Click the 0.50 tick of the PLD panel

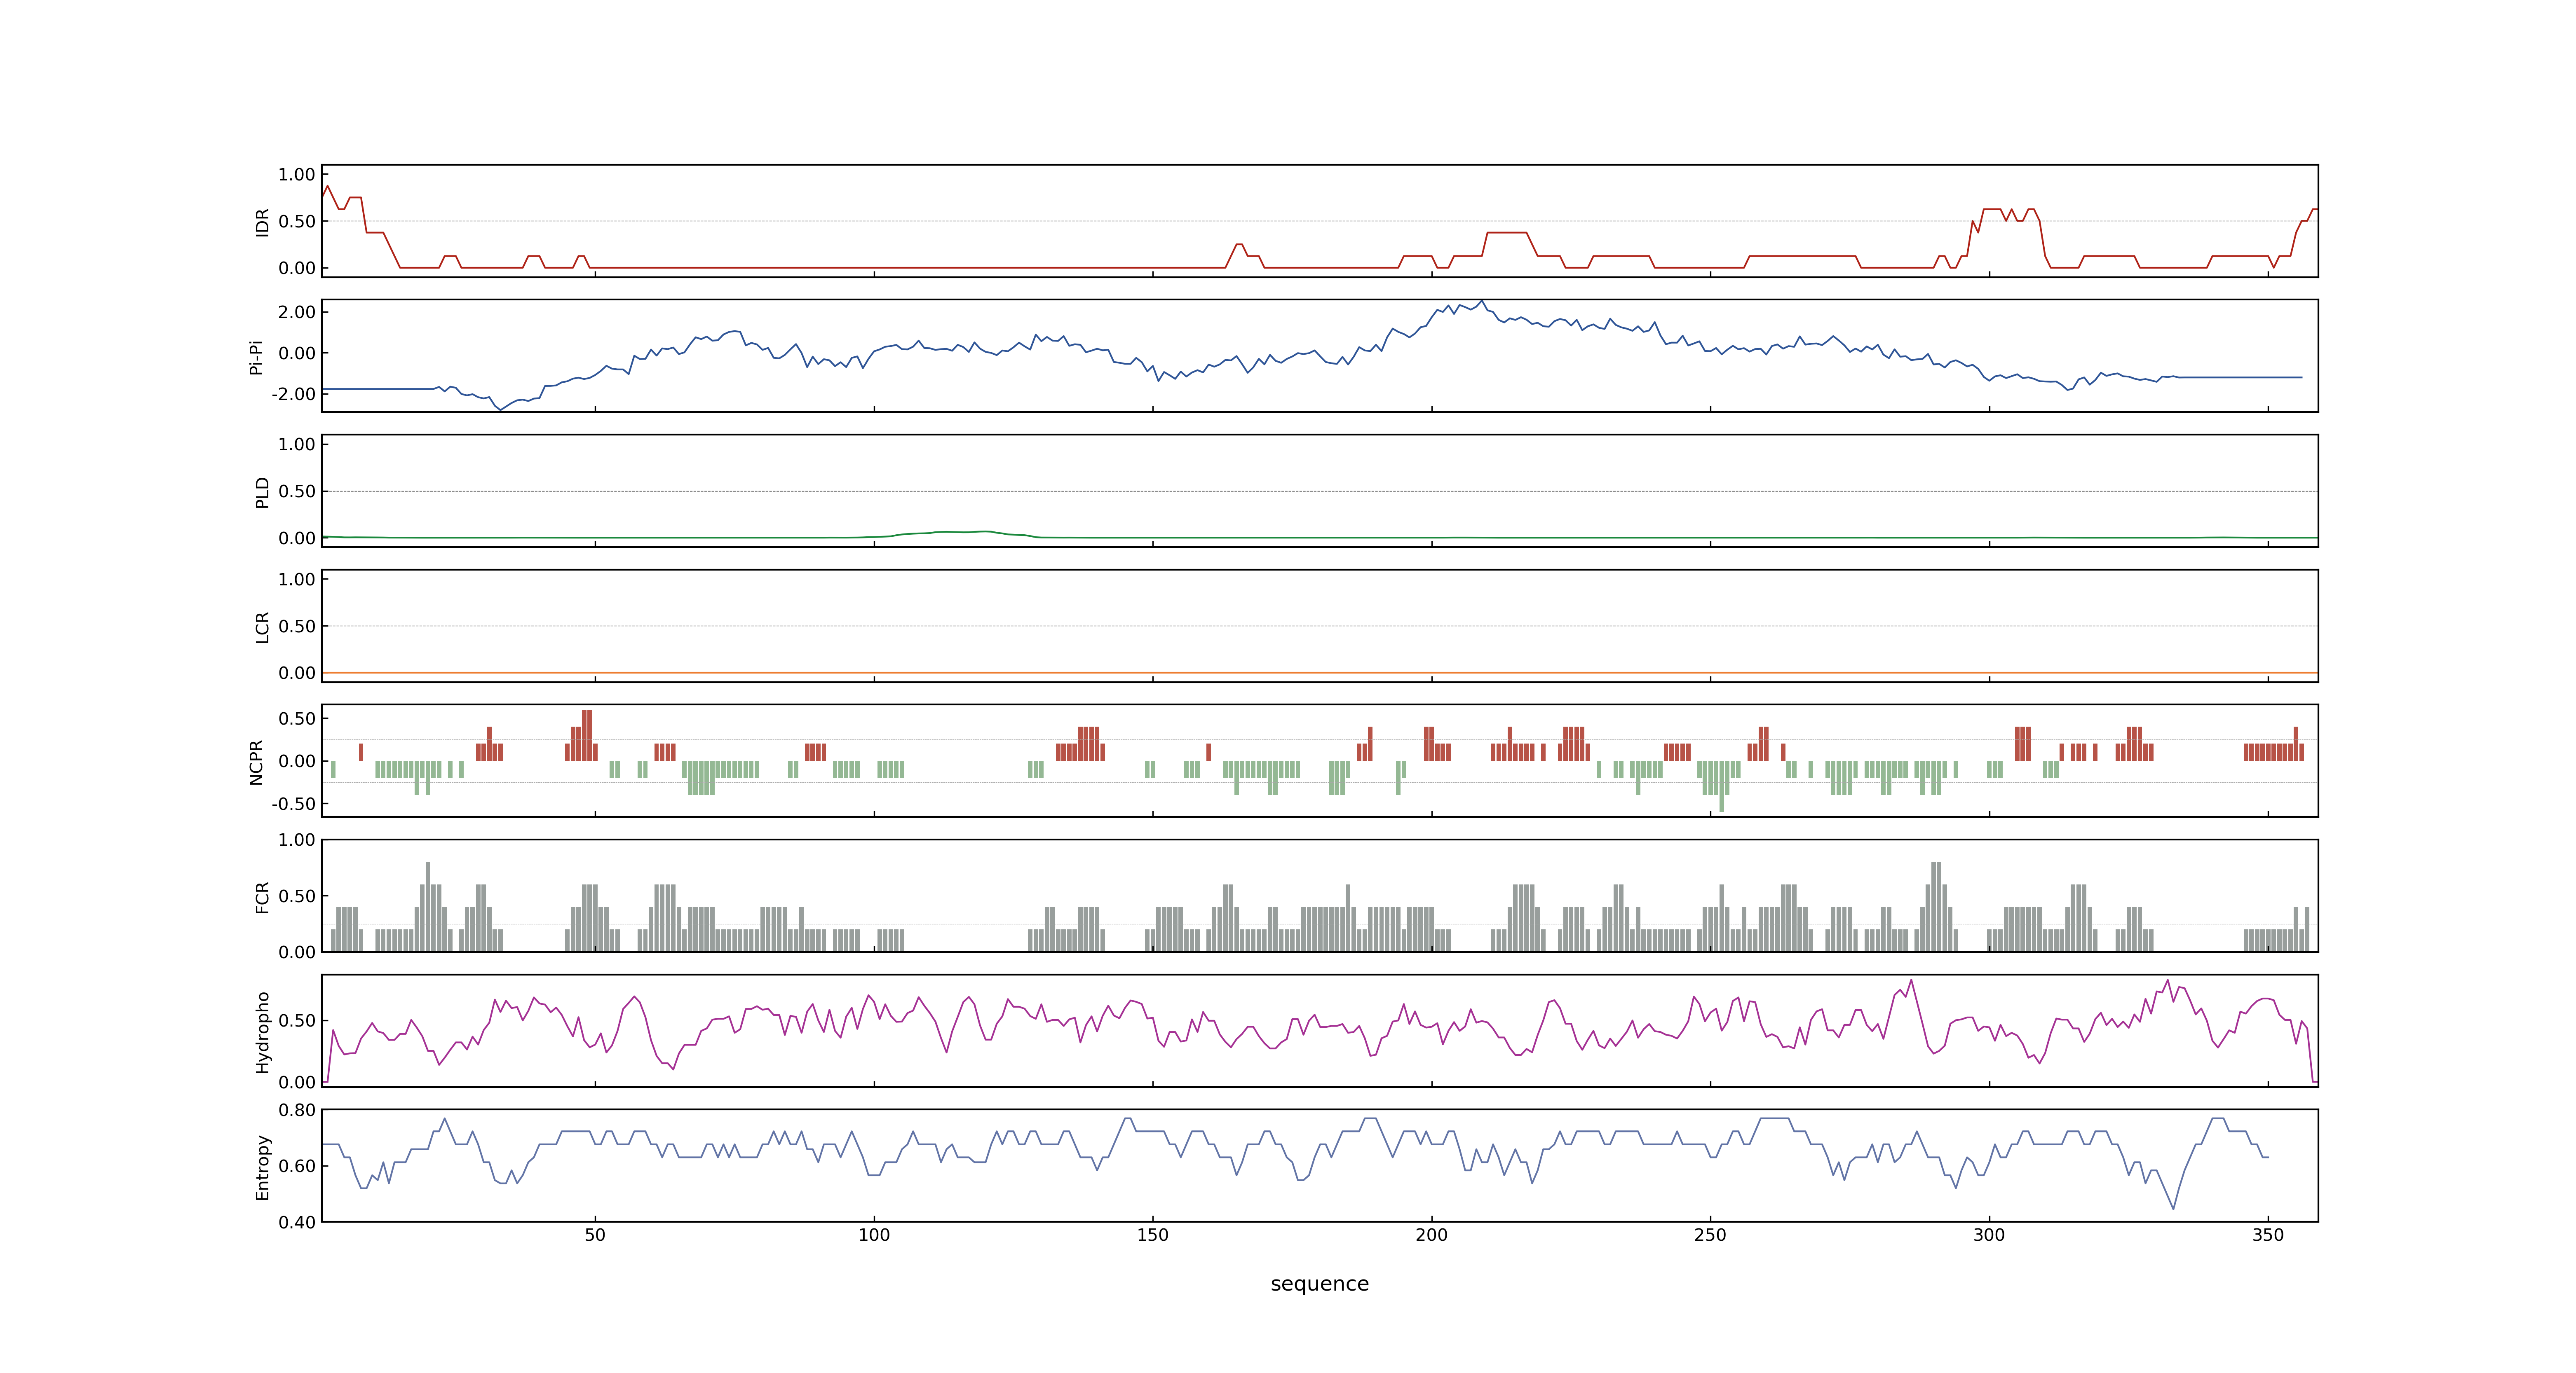click(297, 491)
